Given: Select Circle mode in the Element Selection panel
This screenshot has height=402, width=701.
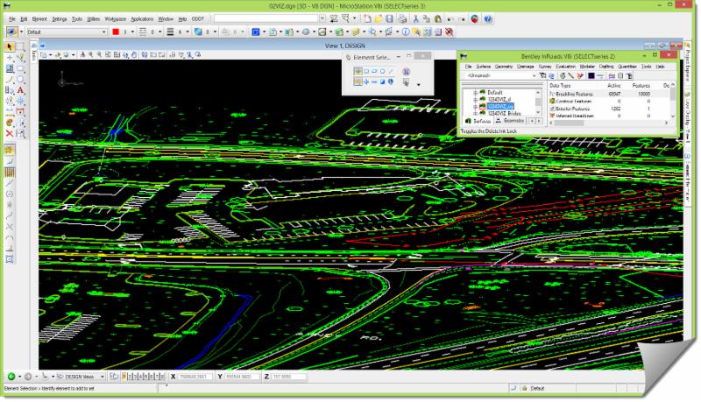Looking at the screenshot, I should (383, 72).
